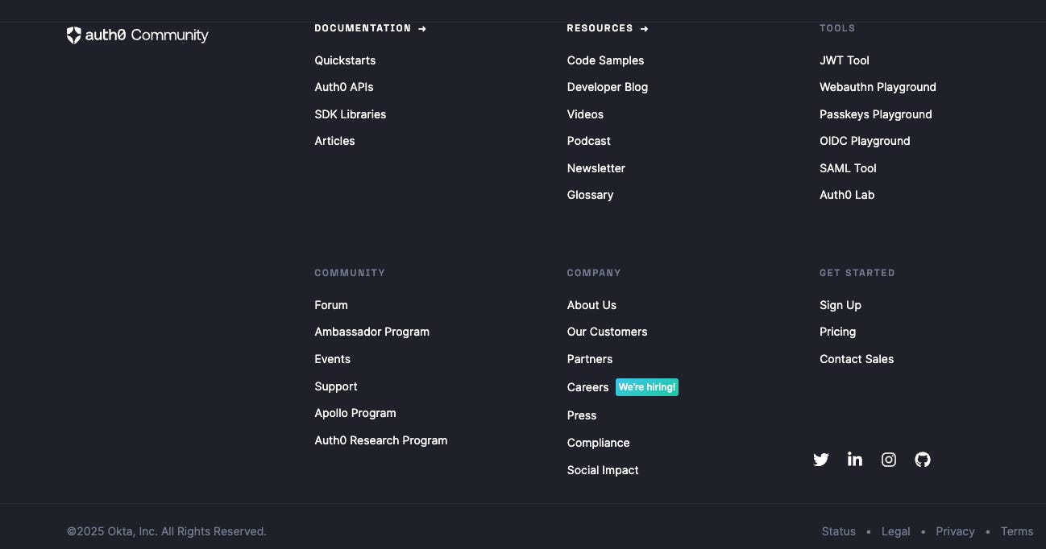Open the Newsletter link
1046x549 pixels.
(x=596, y=168)
